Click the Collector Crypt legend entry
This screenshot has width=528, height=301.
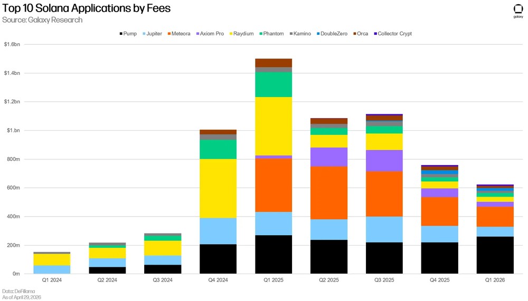click(393, 34)
